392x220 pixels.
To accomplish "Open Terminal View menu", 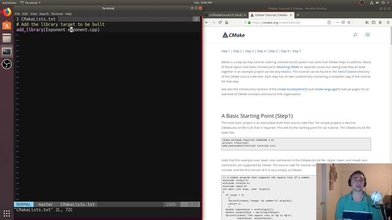I will pyautogui.click(x=34, y=14).
